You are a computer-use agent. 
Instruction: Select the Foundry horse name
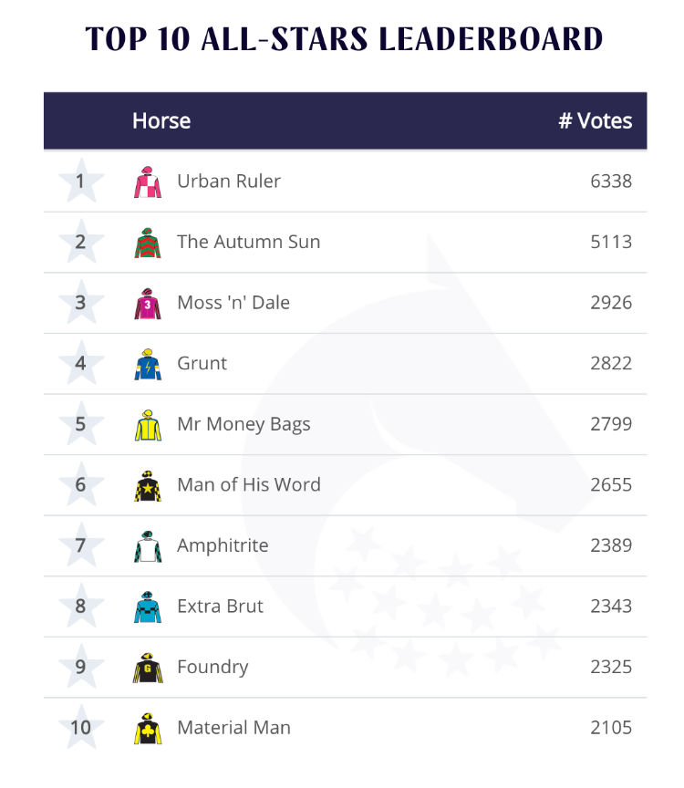pyautogui.click(x=213, y=668)
